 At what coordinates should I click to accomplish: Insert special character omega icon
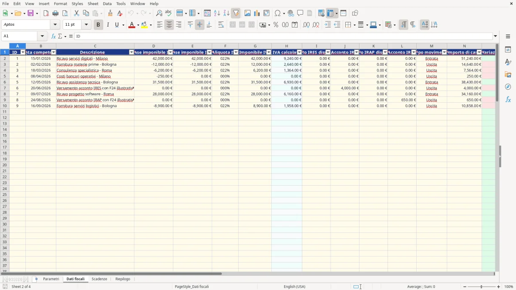pos(278,13)
